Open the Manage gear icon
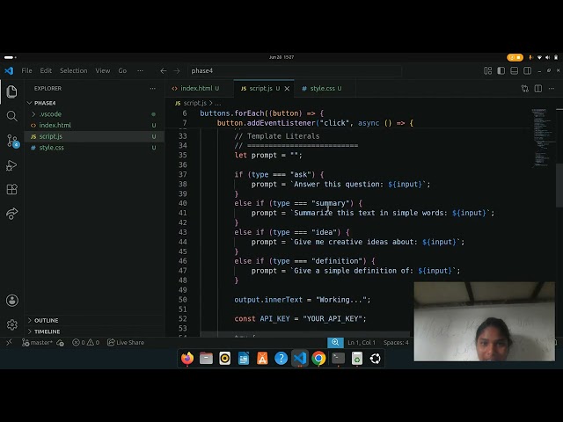 tap(11, 324)
